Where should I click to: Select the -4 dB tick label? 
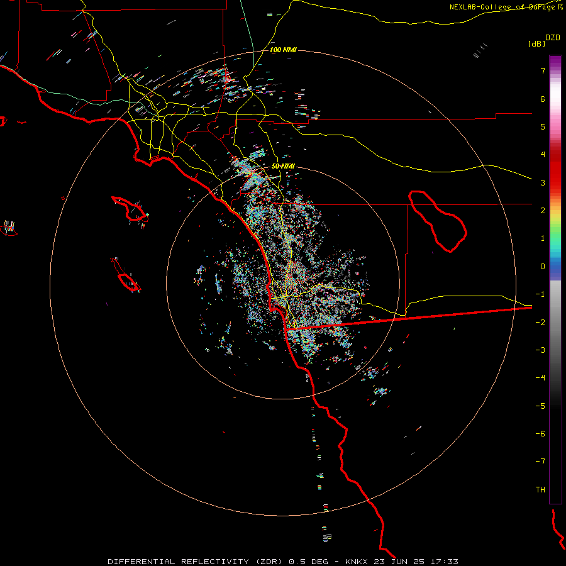(x=540, y=378)
